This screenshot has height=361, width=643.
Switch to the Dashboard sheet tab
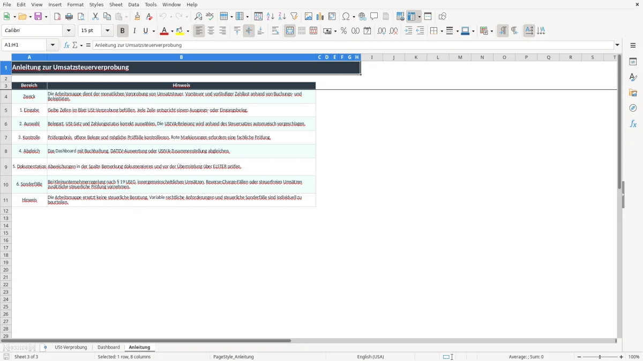(109, 347)
